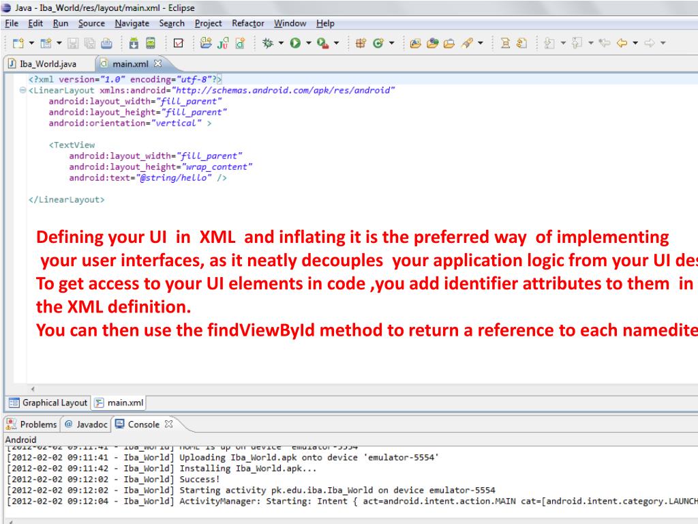Viewport: 698px width, 524px height.
Task: Click the JU Android test project icon
Action: pos(223,43)
